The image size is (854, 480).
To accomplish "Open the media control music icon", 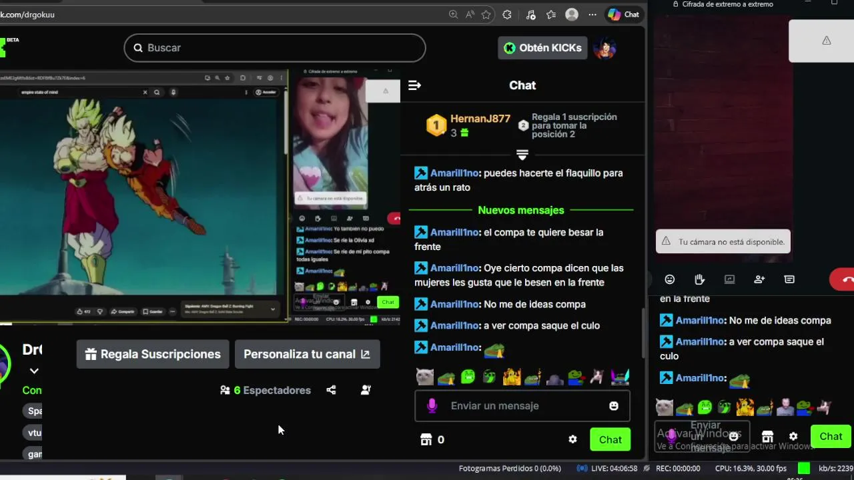I will pos(531,14).
